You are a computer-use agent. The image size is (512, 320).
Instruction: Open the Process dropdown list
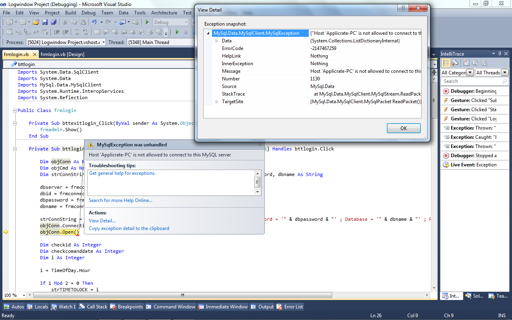coord(103,42)
